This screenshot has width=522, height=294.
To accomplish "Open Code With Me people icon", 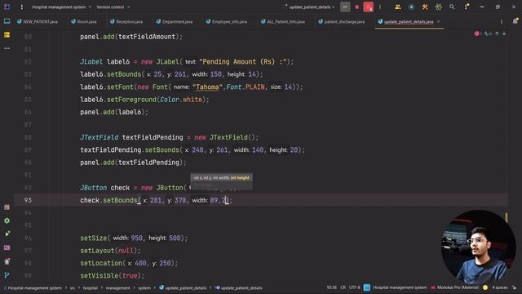I will 397,7.
